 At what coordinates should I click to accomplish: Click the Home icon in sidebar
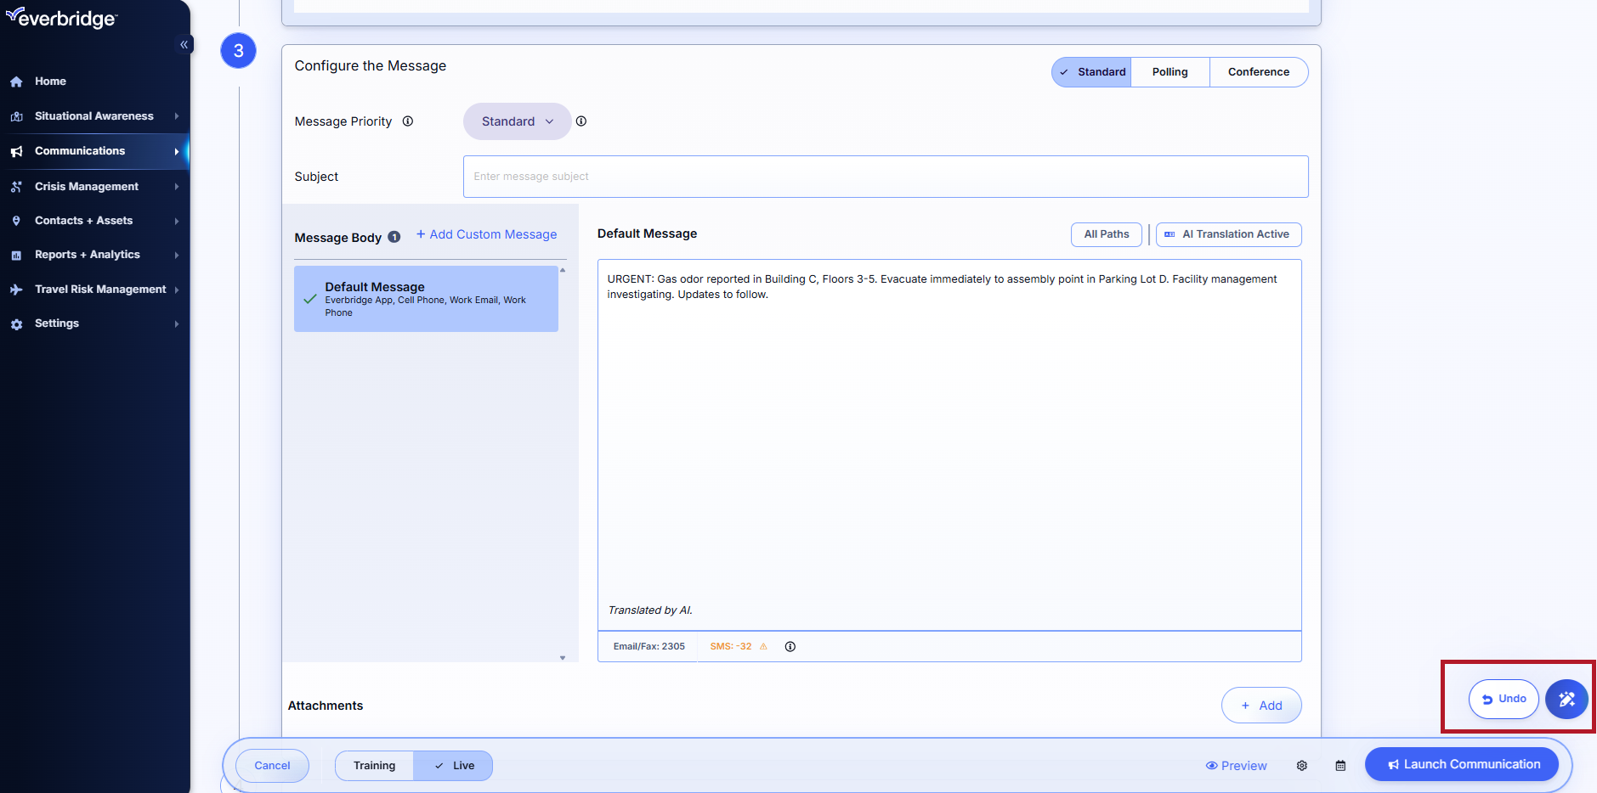[x=16, y=82]
